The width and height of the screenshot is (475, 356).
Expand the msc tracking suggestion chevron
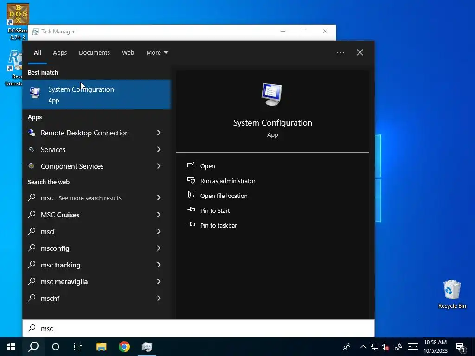(159, 265)
